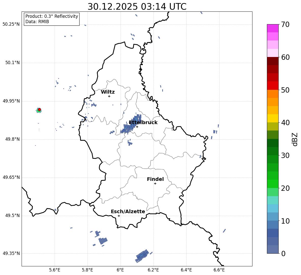The width and height of the screenshot is (301, 275).
Task: Click the 49.95°N latitude label
Action: (11, 101)
